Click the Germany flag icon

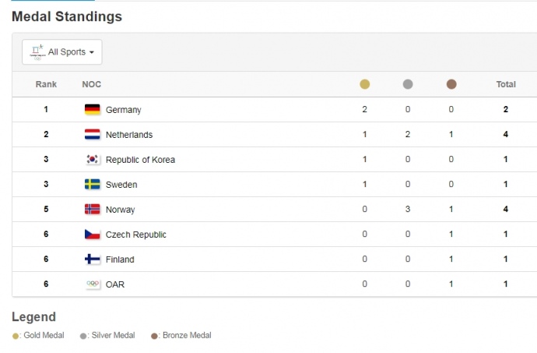coord(92,110)
